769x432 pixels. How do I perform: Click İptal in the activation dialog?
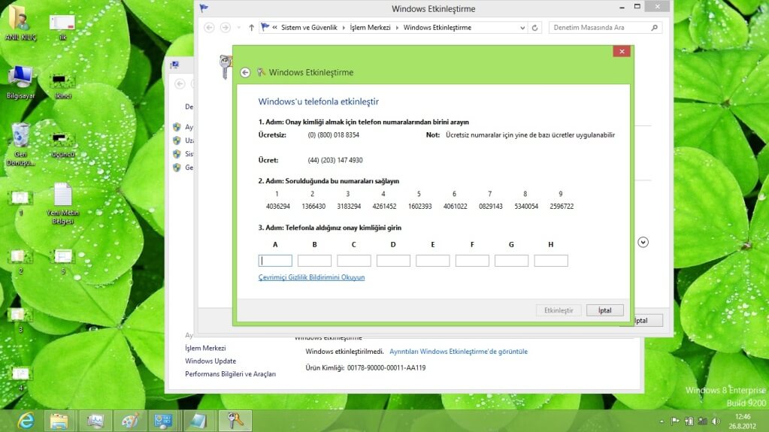[x=604, y=310]
